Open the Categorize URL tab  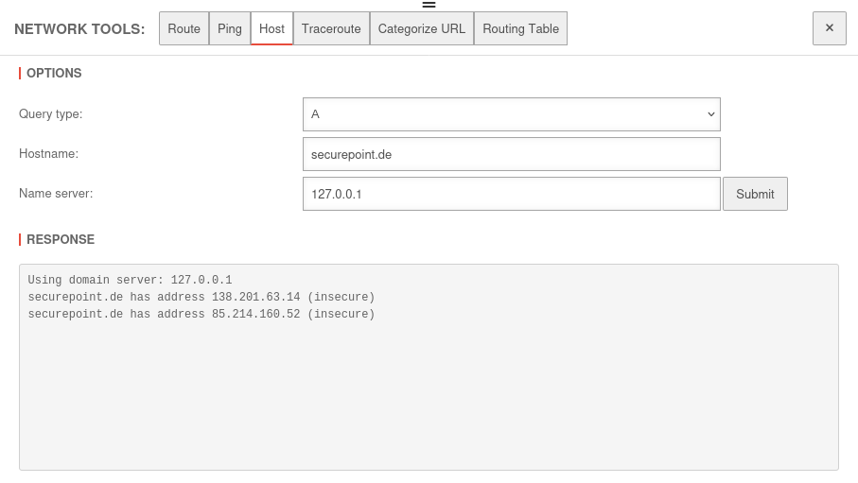coord(422,28)
